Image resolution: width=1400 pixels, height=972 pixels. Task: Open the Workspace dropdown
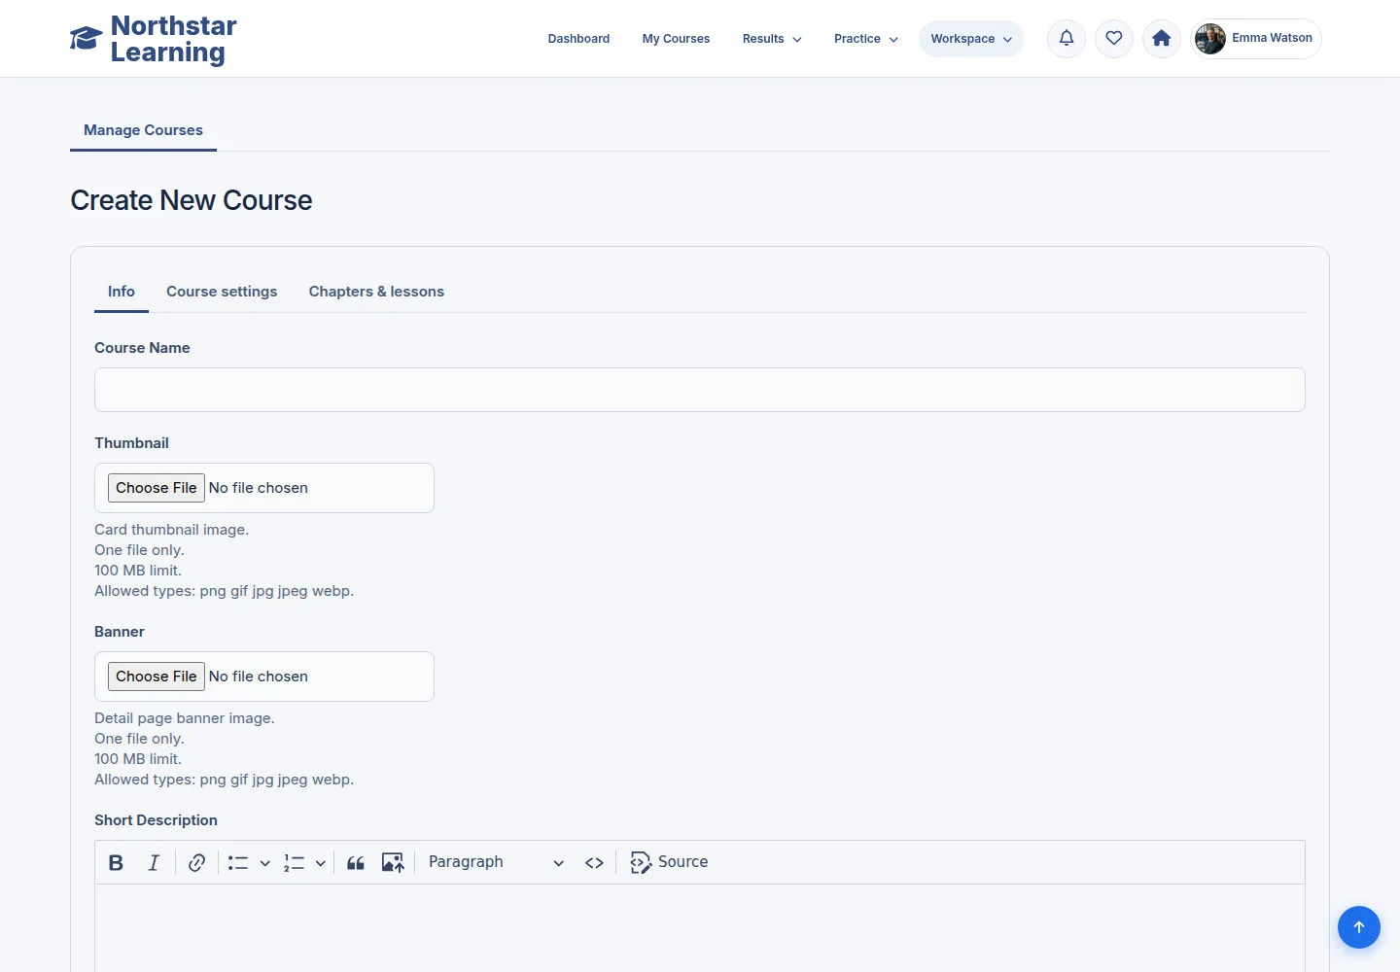pyautogui.click(x=971, y=39)
